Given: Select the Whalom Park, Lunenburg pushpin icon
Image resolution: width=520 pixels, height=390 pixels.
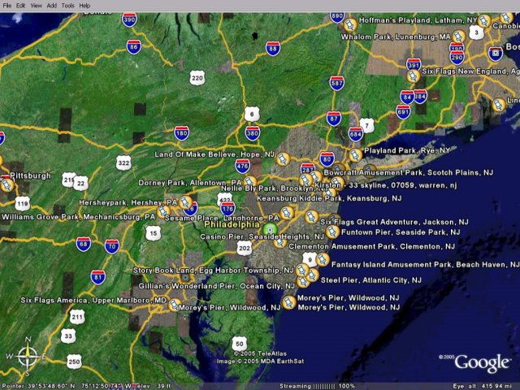Looking at the screenshot, I should coord(458,37).
